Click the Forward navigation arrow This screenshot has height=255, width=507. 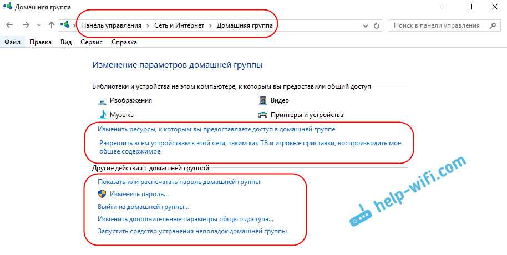(x=26, y=25)
